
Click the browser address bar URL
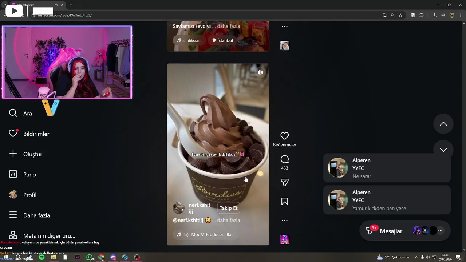[x=65, y=15]
